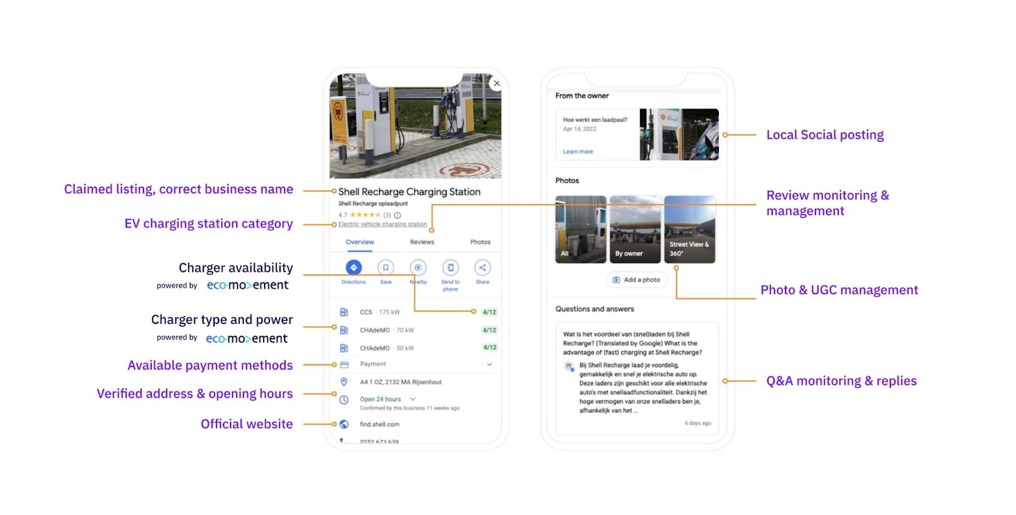Click the Share icon
The width and height of the screenshot is (1016, 515).
click(x=483, y=268)
